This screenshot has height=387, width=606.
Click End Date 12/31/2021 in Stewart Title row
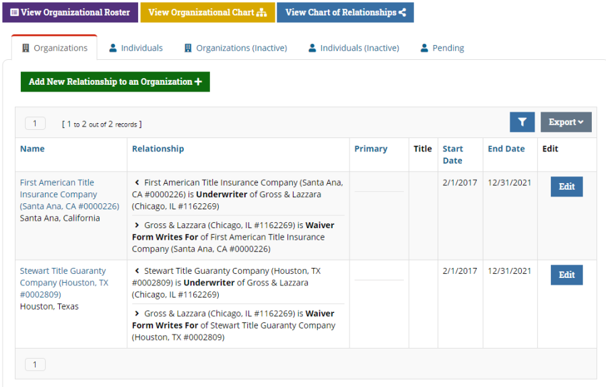coord(510,271)
